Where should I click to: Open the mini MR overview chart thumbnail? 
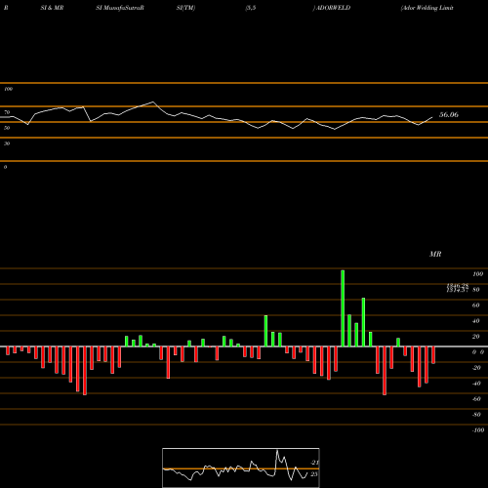click(241, 468)
